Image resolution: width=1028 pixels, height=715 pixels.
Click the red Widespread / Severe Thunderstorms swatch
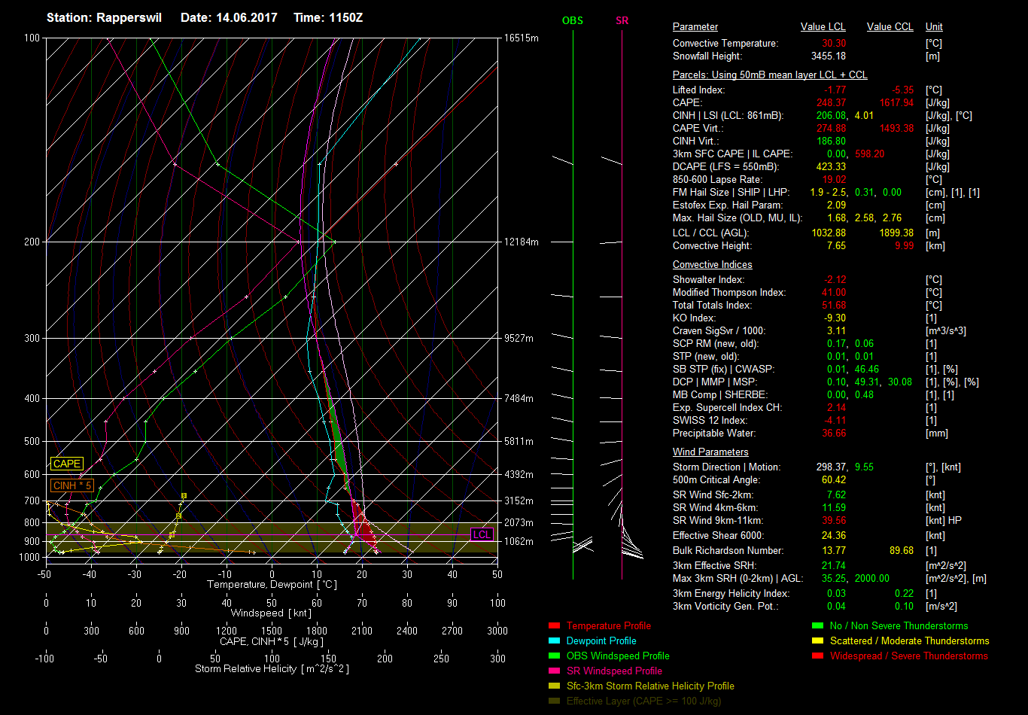point(817,656)
